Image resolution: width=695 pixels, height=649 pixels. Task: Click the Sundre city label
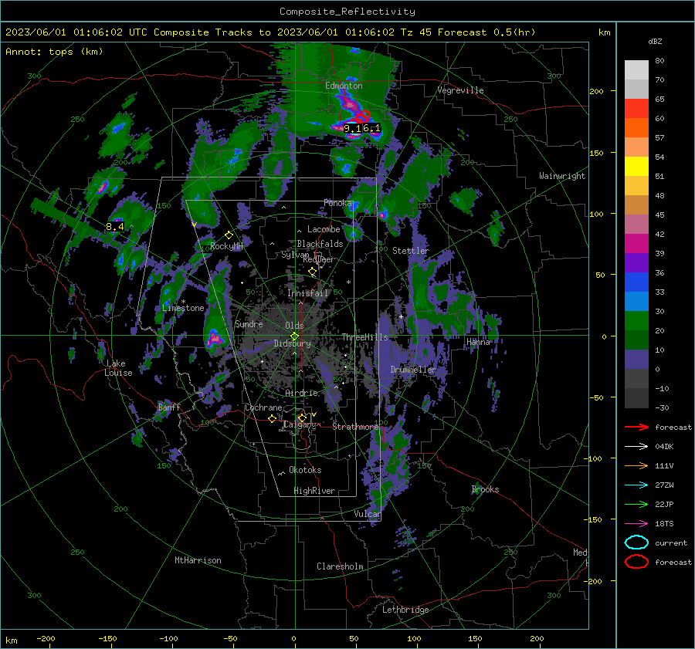pos(249,324)
